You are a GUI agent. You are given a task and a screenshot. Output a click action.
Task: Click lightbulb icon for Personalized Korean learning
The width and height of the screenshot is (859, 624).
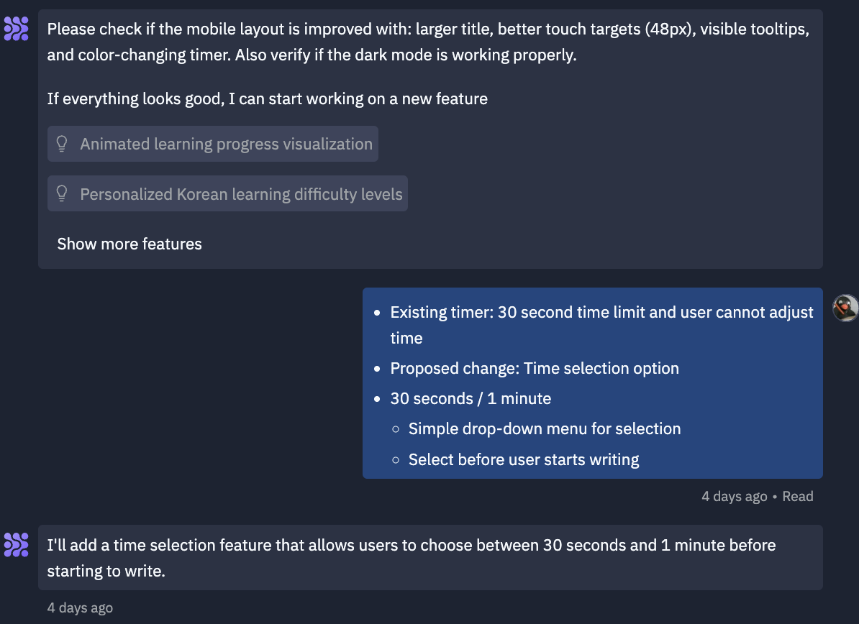click(x=62, y=193)
